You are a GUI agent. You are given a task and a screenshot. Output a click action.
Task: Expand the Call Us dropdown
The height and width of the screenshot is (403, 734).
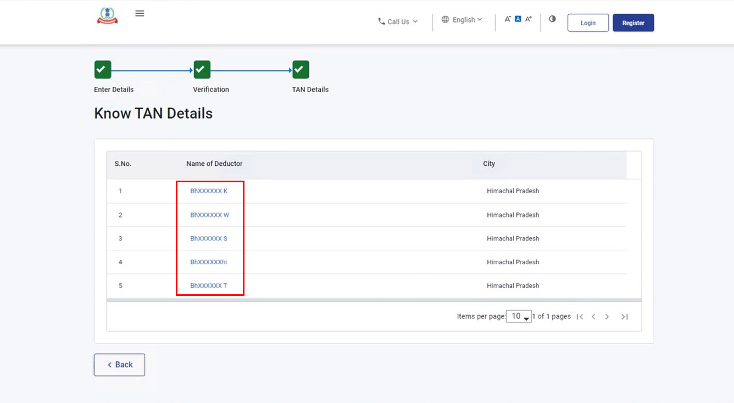pyautogui.click(x=398, y=22)
